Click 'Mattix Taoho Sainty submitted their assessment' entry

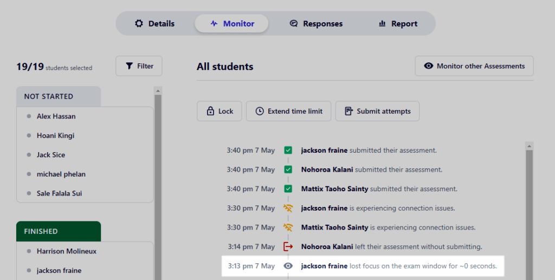[379, 189]
